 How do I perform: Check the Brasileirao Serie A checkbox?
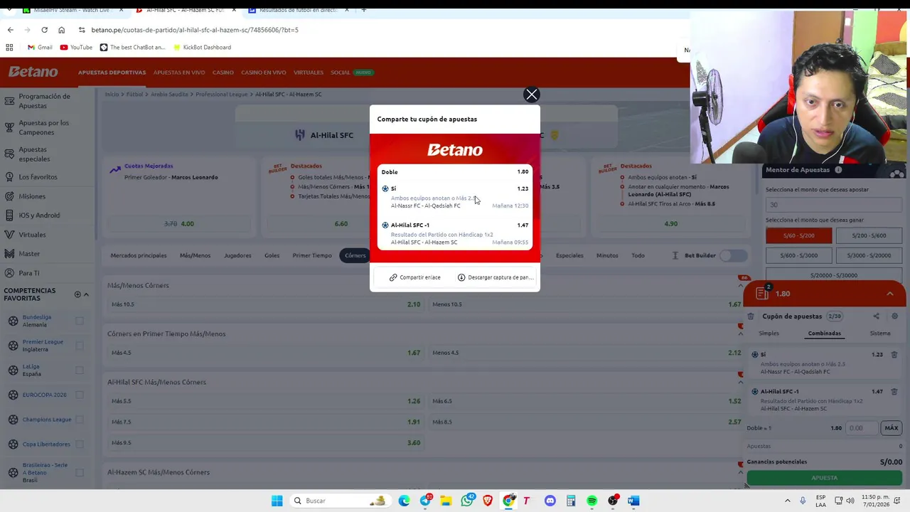tap(80, 472)
